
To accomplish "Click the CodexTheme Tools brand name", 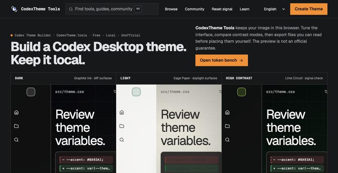I will [x=41, y=9].
